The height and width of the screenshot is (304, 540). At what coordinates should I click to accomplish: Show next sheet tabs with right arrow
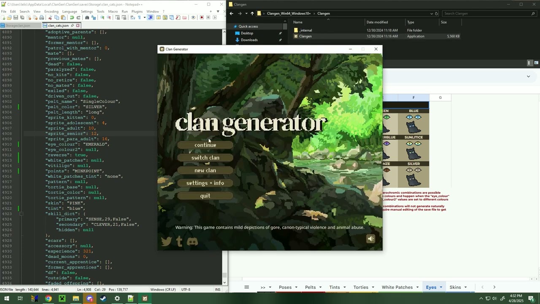tap(494, 287)
